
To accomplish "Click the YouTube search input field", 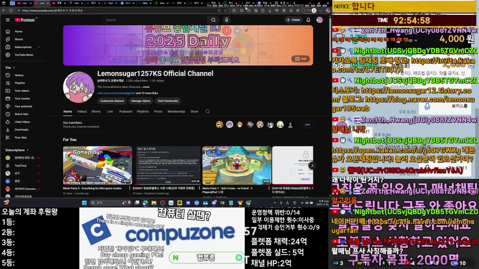I will [x=156, y=20].
